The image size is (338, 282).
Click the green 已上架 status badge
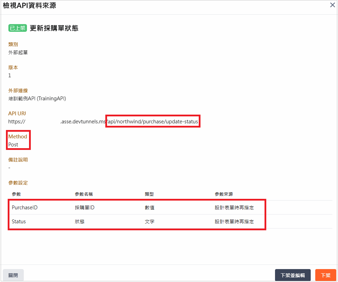coord(17,28)
